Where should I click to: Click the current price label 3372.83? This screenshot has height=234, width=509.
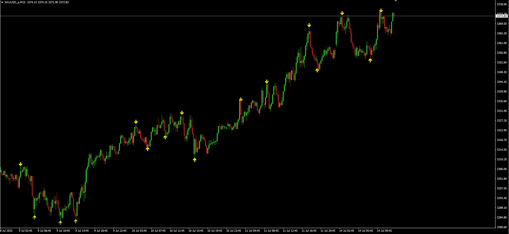tap(502, 16)
